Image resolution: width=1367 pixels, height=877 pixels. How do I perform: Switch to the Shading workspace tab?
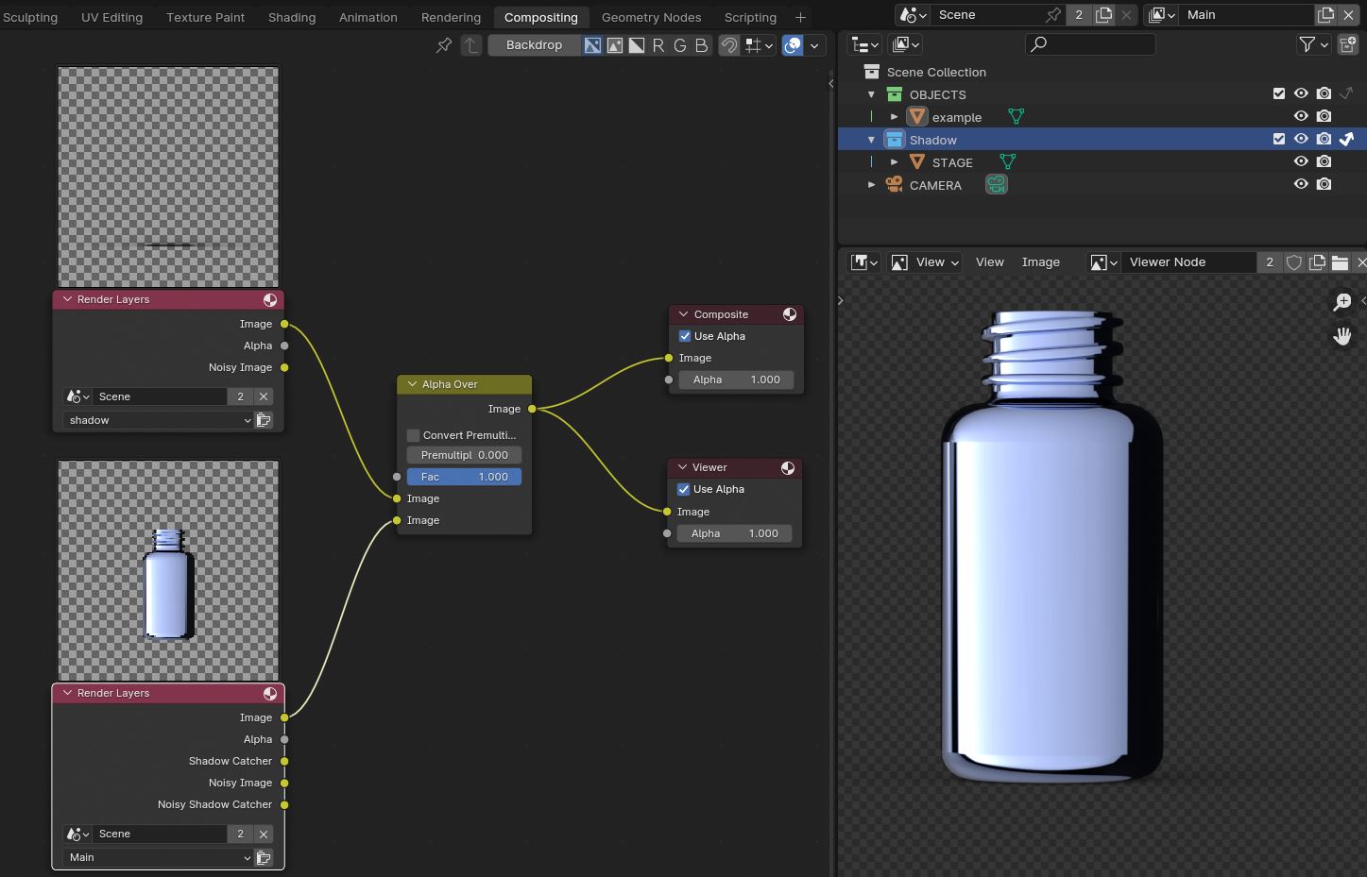pos(292,17)
